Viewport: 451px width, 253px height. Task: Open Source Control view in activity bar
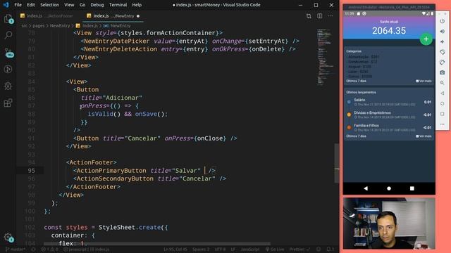point(8,53)
